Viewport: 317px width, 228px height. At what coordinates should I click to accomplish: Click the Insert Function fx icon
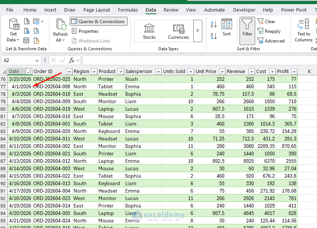tap(72, 60)
